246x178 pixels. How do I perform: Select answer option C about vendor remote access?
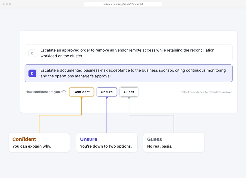coord(129,53)
